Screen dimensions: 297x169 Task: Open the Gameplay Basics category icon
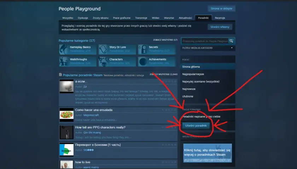[64, 49]
